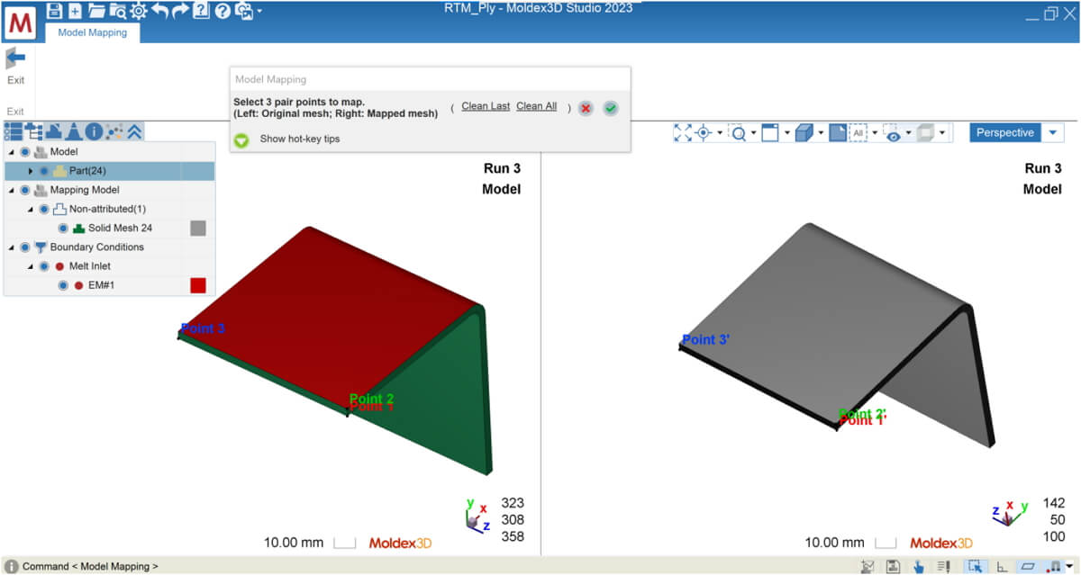Click the folder search icon in the title bar

[118, 11]
